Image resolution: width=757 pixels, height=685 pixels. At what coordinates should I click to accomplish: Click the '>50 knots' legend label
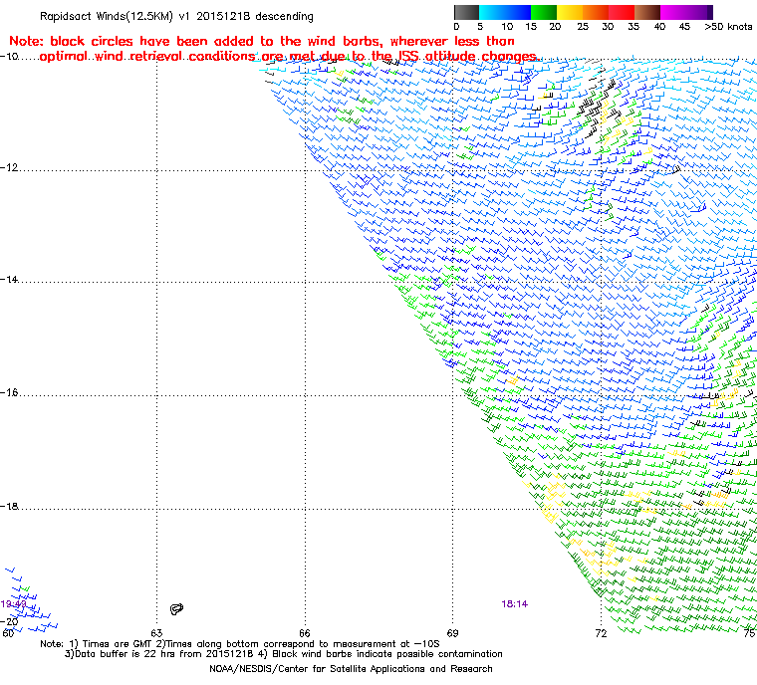[728, 27]
